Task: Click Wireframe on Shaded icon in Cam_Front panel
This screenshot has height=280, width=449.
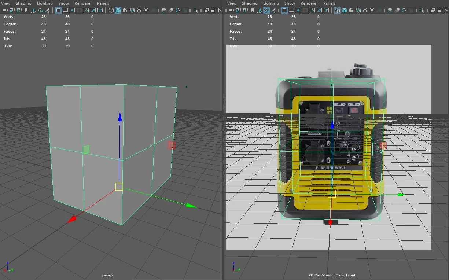Action: pos(358,11)
